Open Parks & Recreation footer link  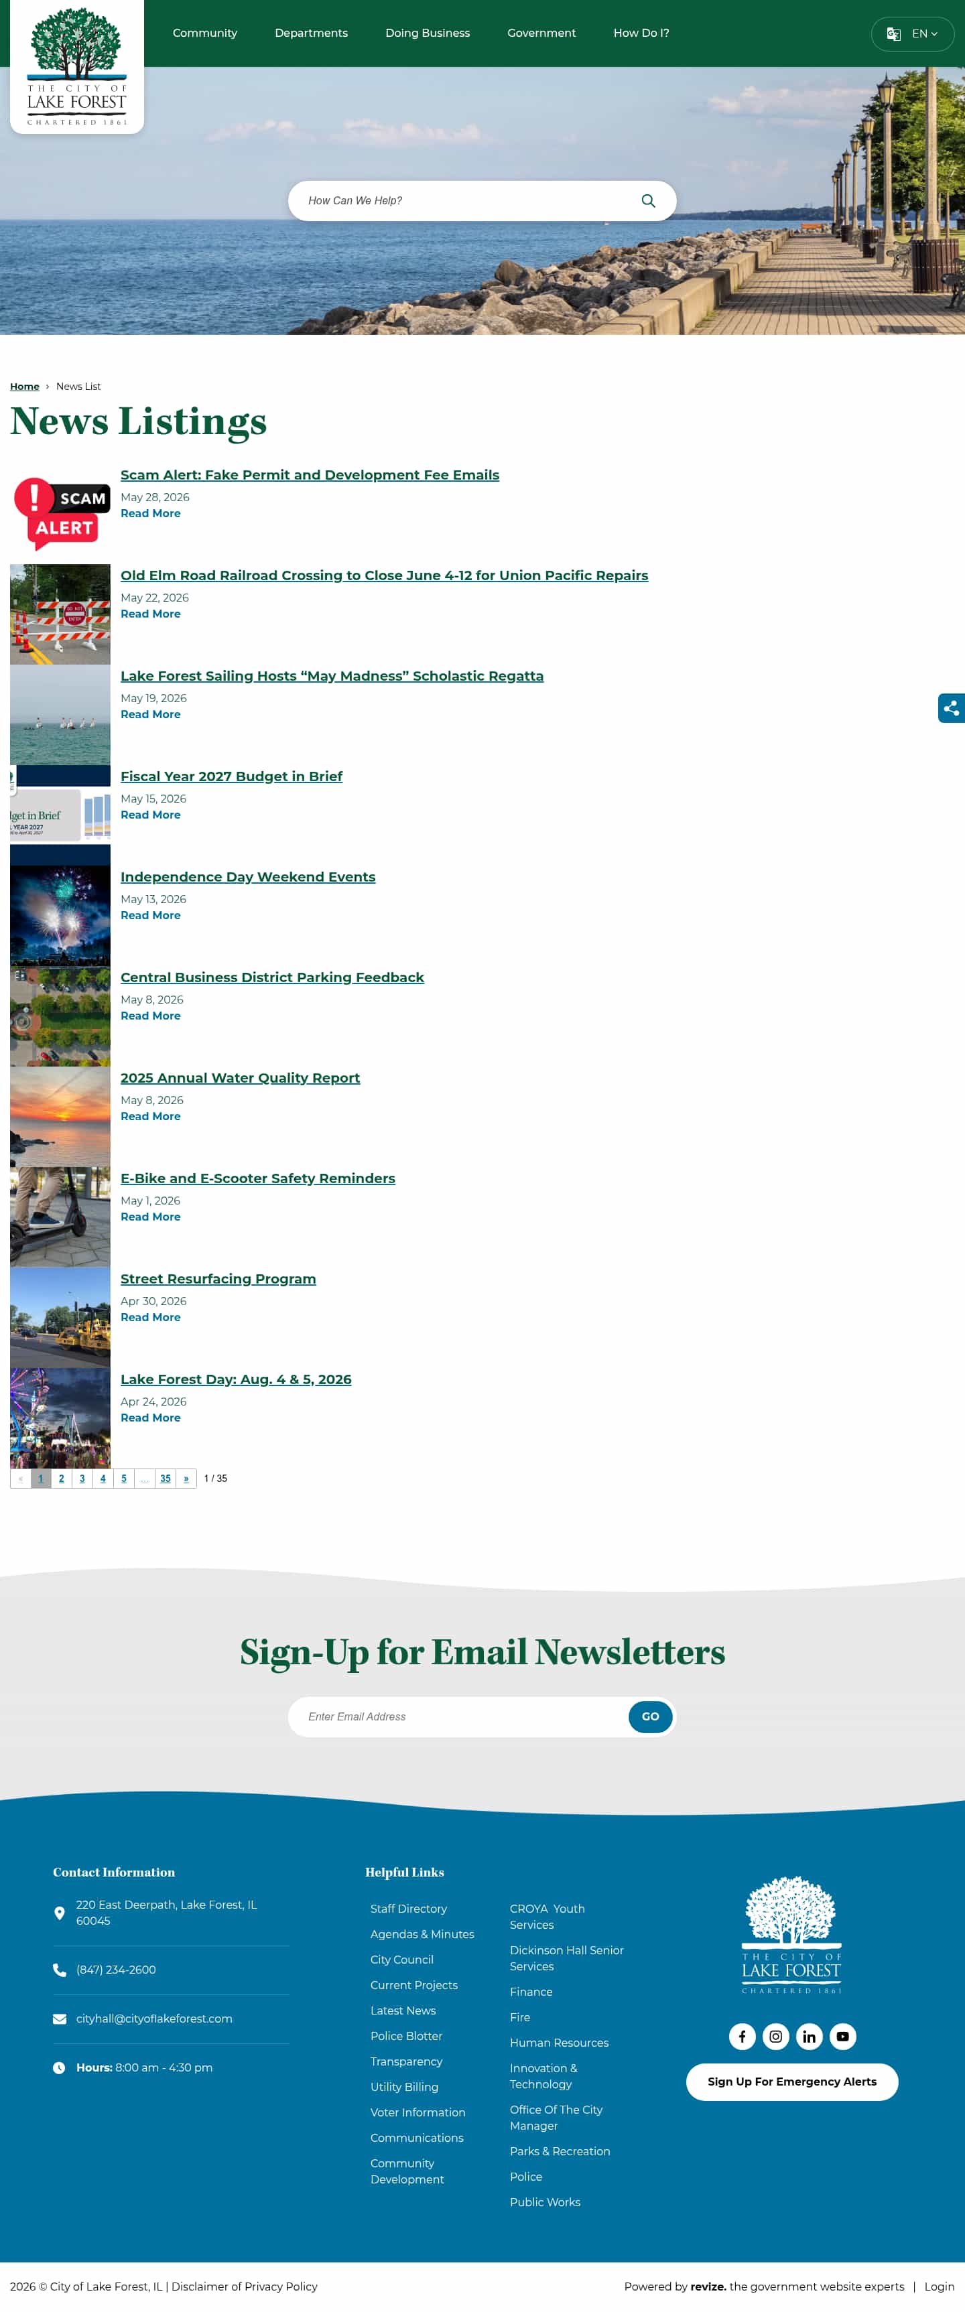pyautogui.click(x=560, y=2151)
